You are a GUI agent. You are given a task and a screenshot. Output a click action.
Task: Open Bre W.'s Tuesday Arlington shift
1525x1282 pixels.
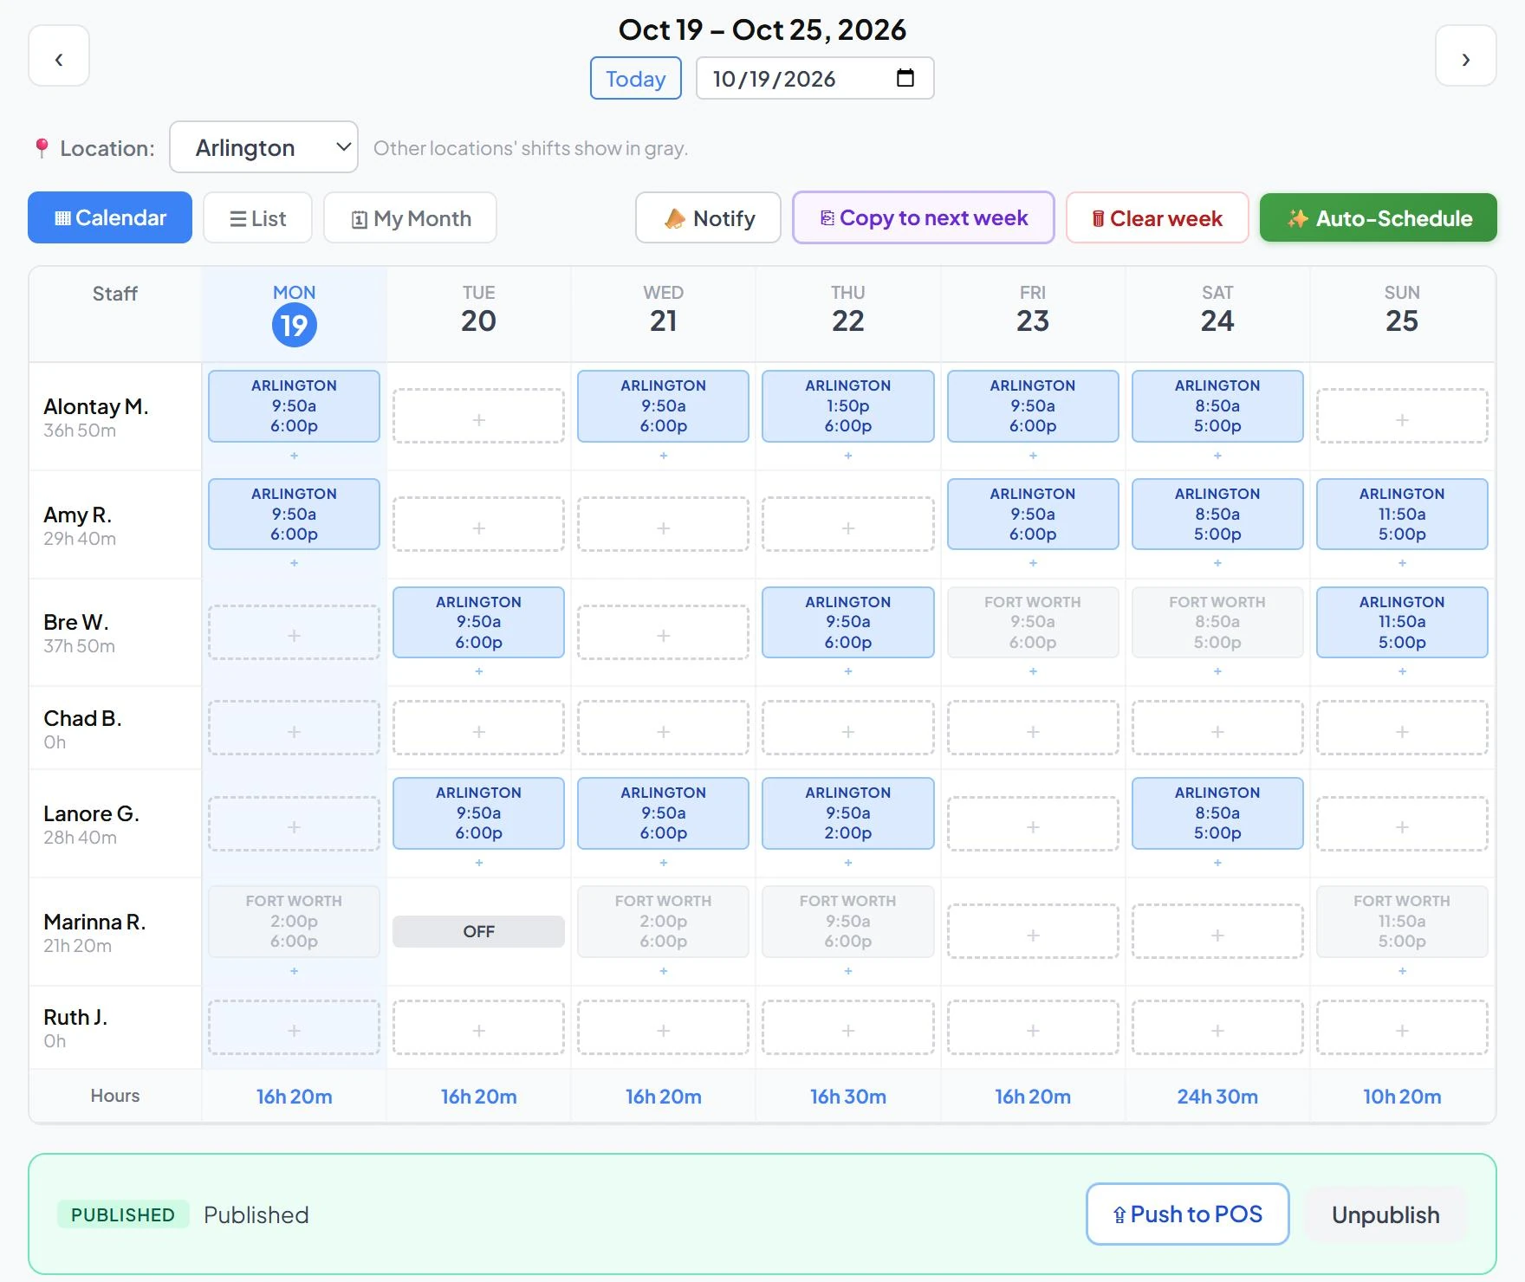(x=478, y=623)
